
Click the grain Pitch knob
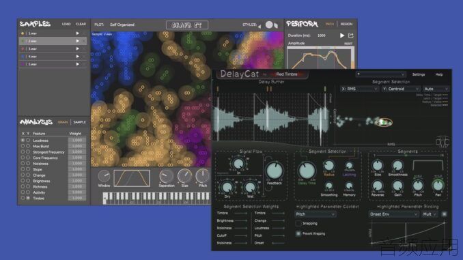pyautogui.click(x=203, y=176)
